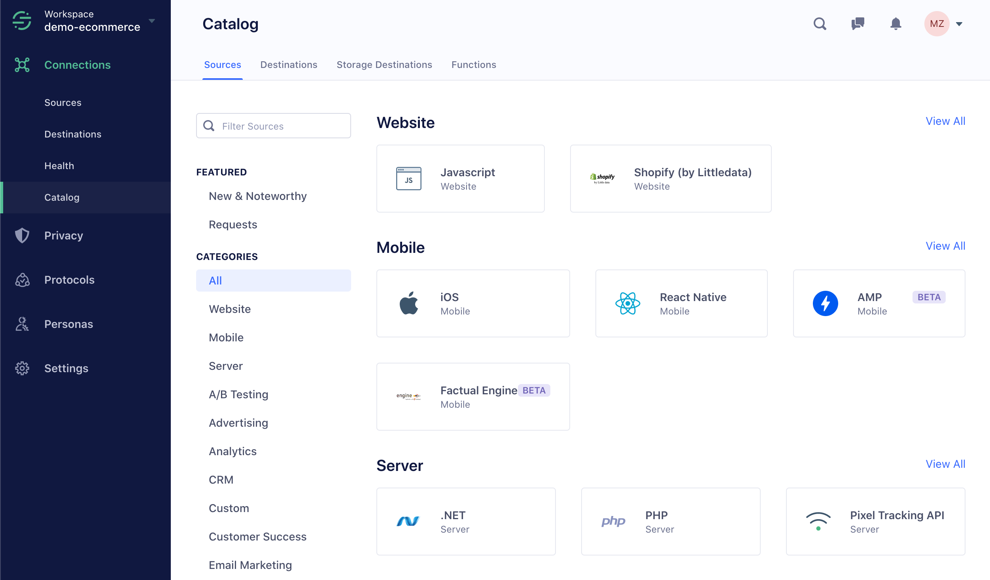Screen dimensions: 990x580
Task: Click the Protocols icon in sidebar
Action: pos(23,280)
